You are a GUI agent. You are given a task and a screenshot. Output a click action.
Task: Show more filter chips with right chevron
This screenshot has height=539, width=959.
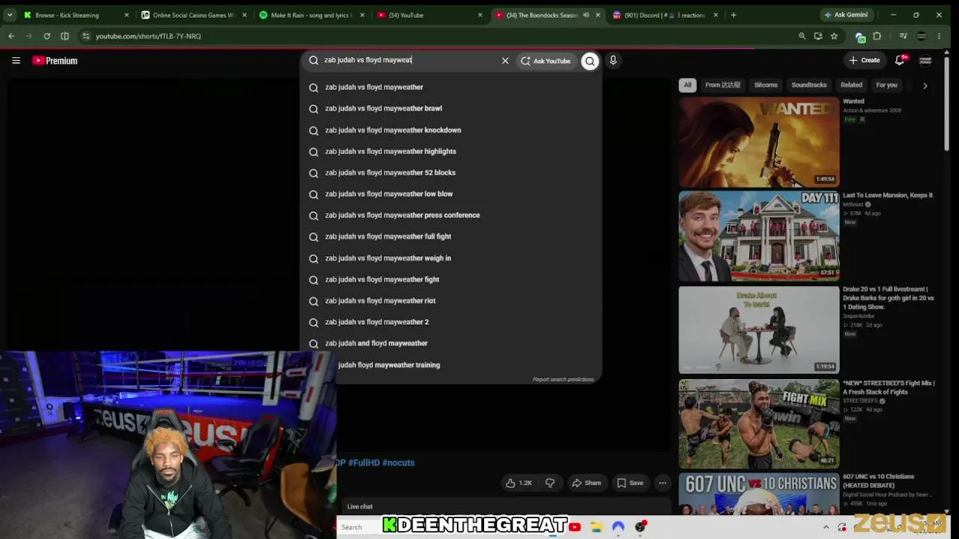click(925, 85)
